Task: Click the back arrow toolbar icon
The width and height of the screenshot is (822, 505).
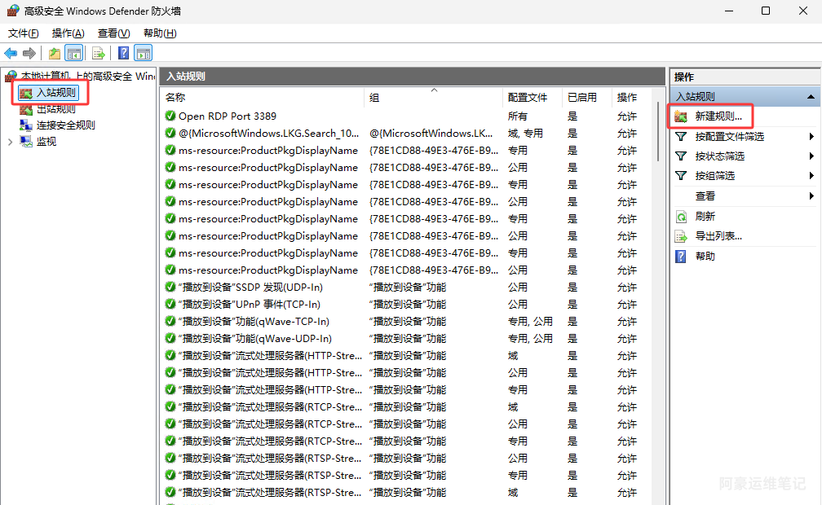Action: pos(11,54)
